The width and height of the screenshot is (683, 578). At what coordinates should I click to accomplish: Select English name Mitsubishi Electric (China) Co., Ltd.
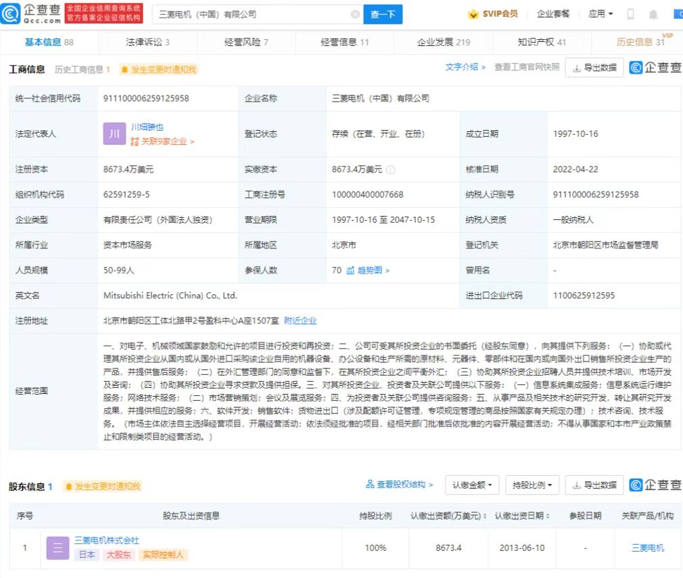point(170,296)
